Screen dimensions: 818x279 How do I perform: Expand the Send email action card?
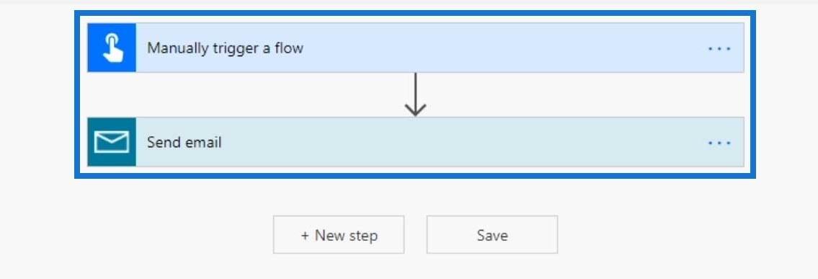415,142
